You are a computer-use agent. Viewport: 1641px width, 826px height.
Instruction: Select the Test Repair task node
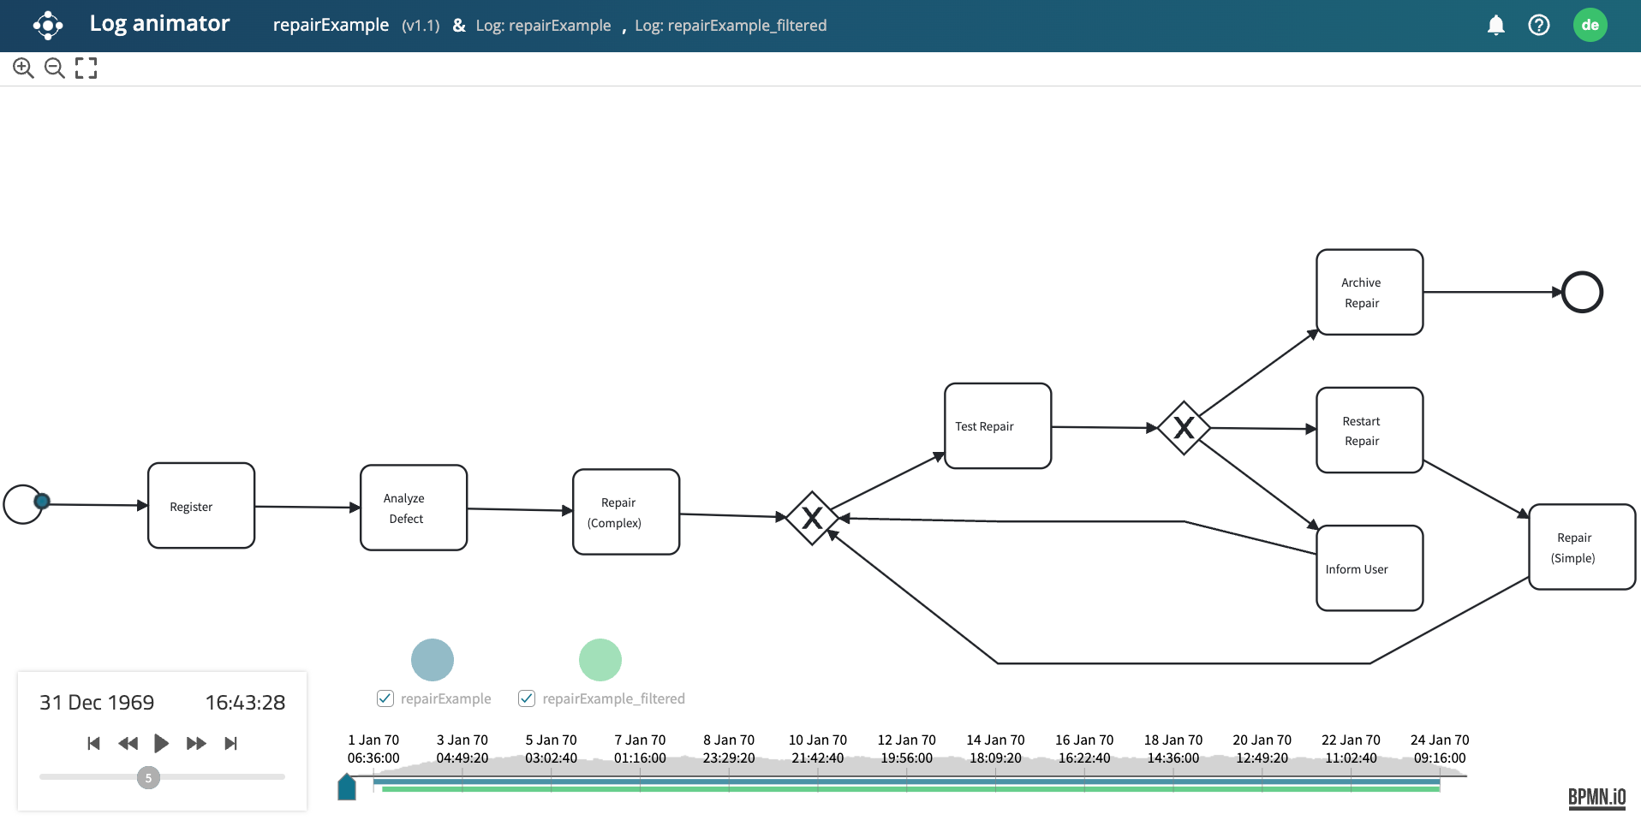point(997,426)
